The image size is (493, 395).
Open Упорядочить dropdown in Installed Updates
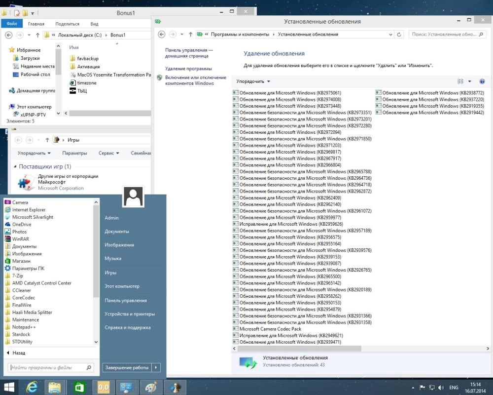pyautogui.click(x=253, y=81)
